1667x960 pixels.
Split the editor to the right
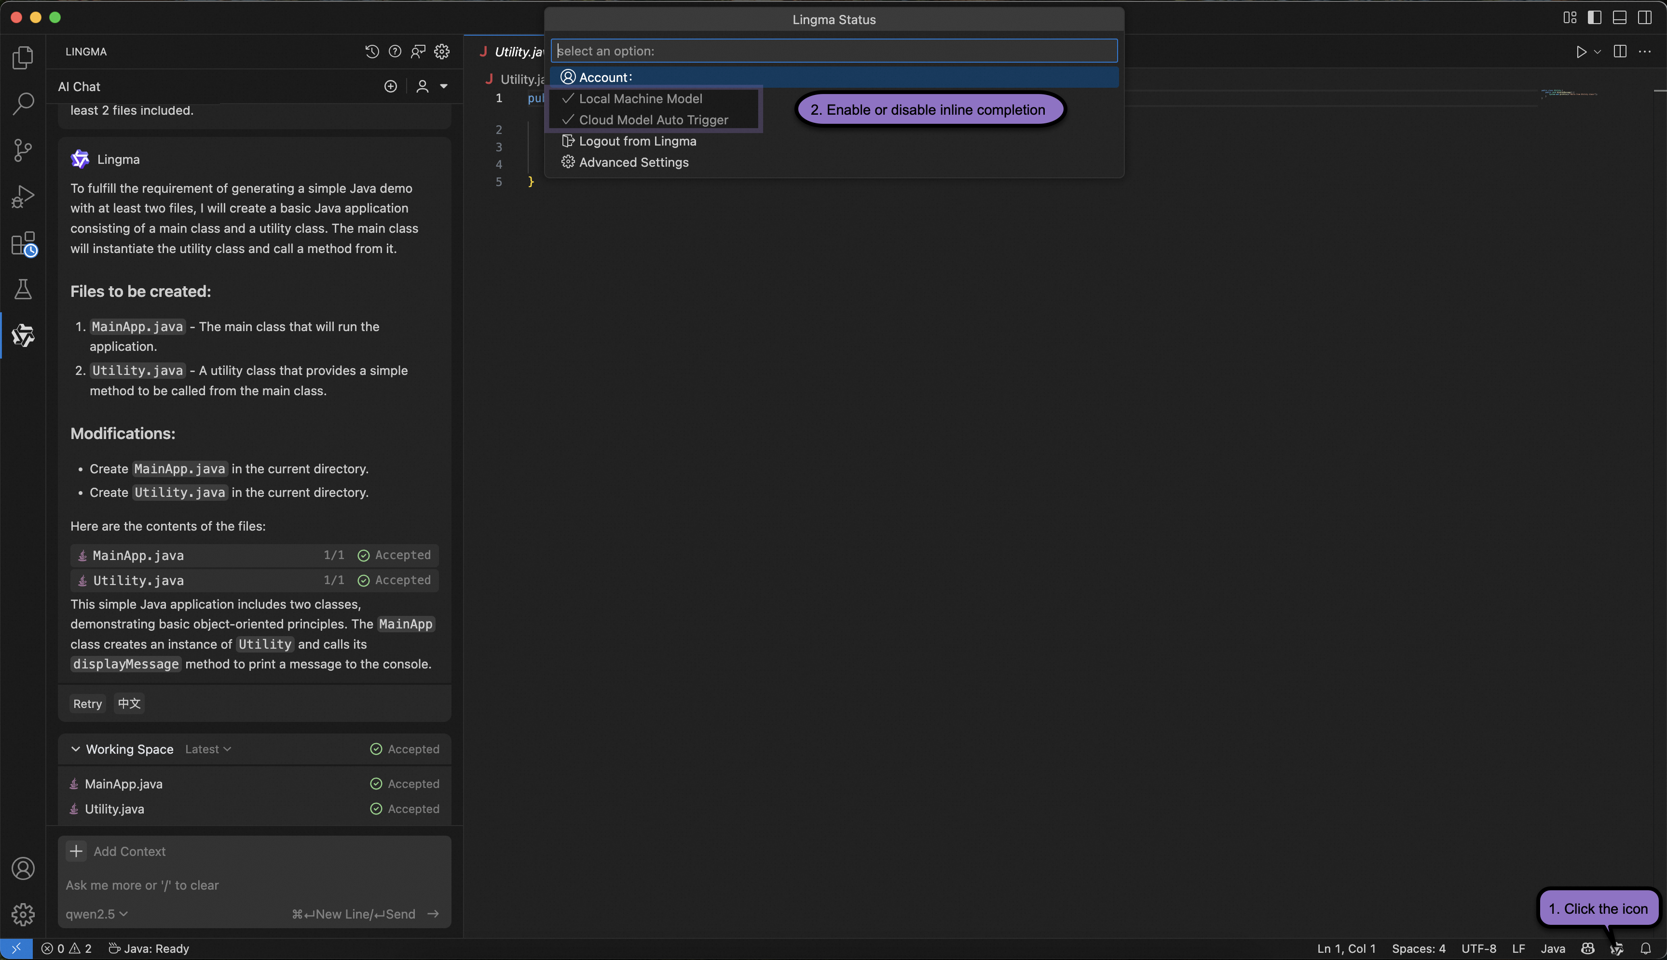click(x=1619, y=52)
